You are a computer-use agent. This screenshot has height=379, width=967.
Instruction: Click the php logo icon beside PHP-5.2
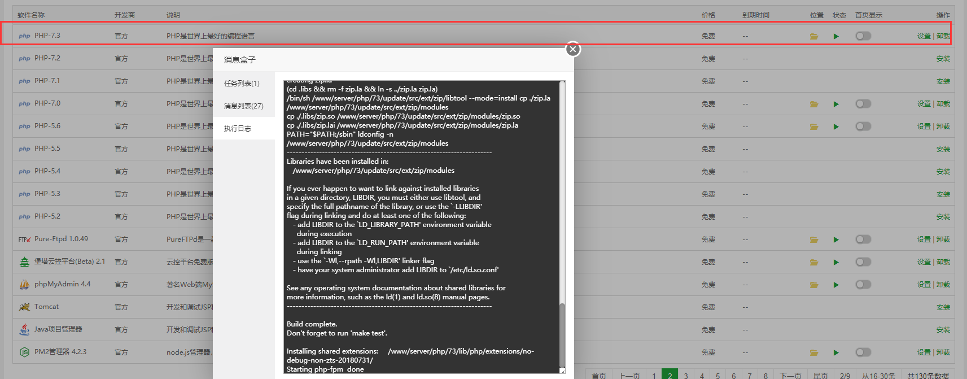pos(24,216)
